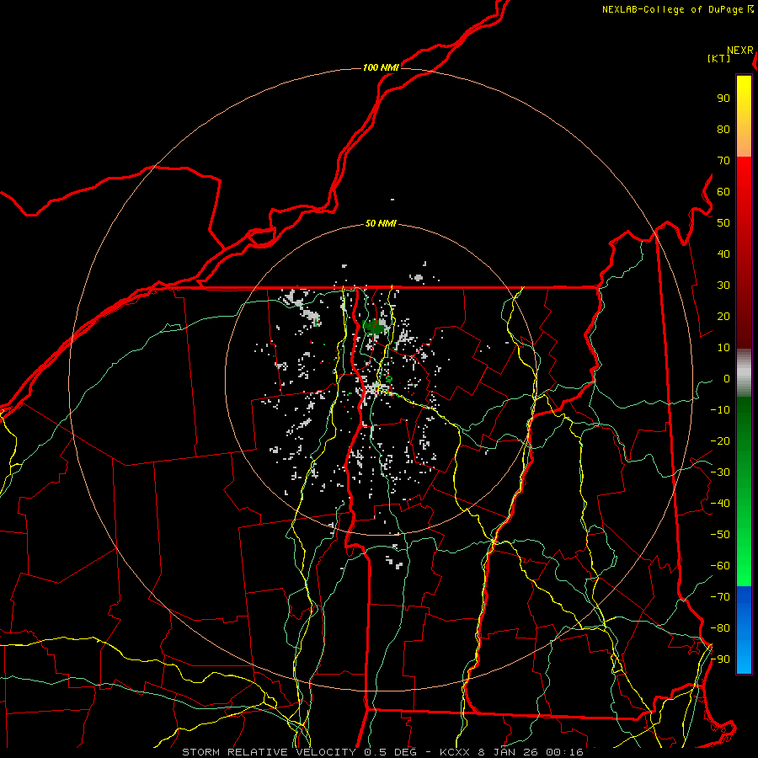Pick the gray zero-velocity segment of the color bar
This screenshot has height=758, width=758.
click(x=744, y=373)
